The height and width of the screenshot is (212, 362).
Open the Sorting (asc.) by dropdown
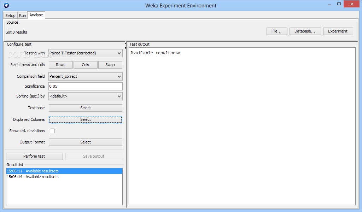86,96
